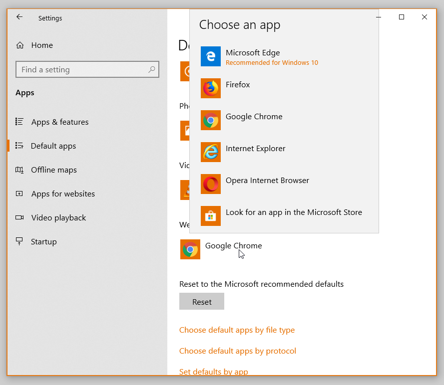Open Choose default apps by protocol
The image size is (444, 385).
(x=238, y=351)
